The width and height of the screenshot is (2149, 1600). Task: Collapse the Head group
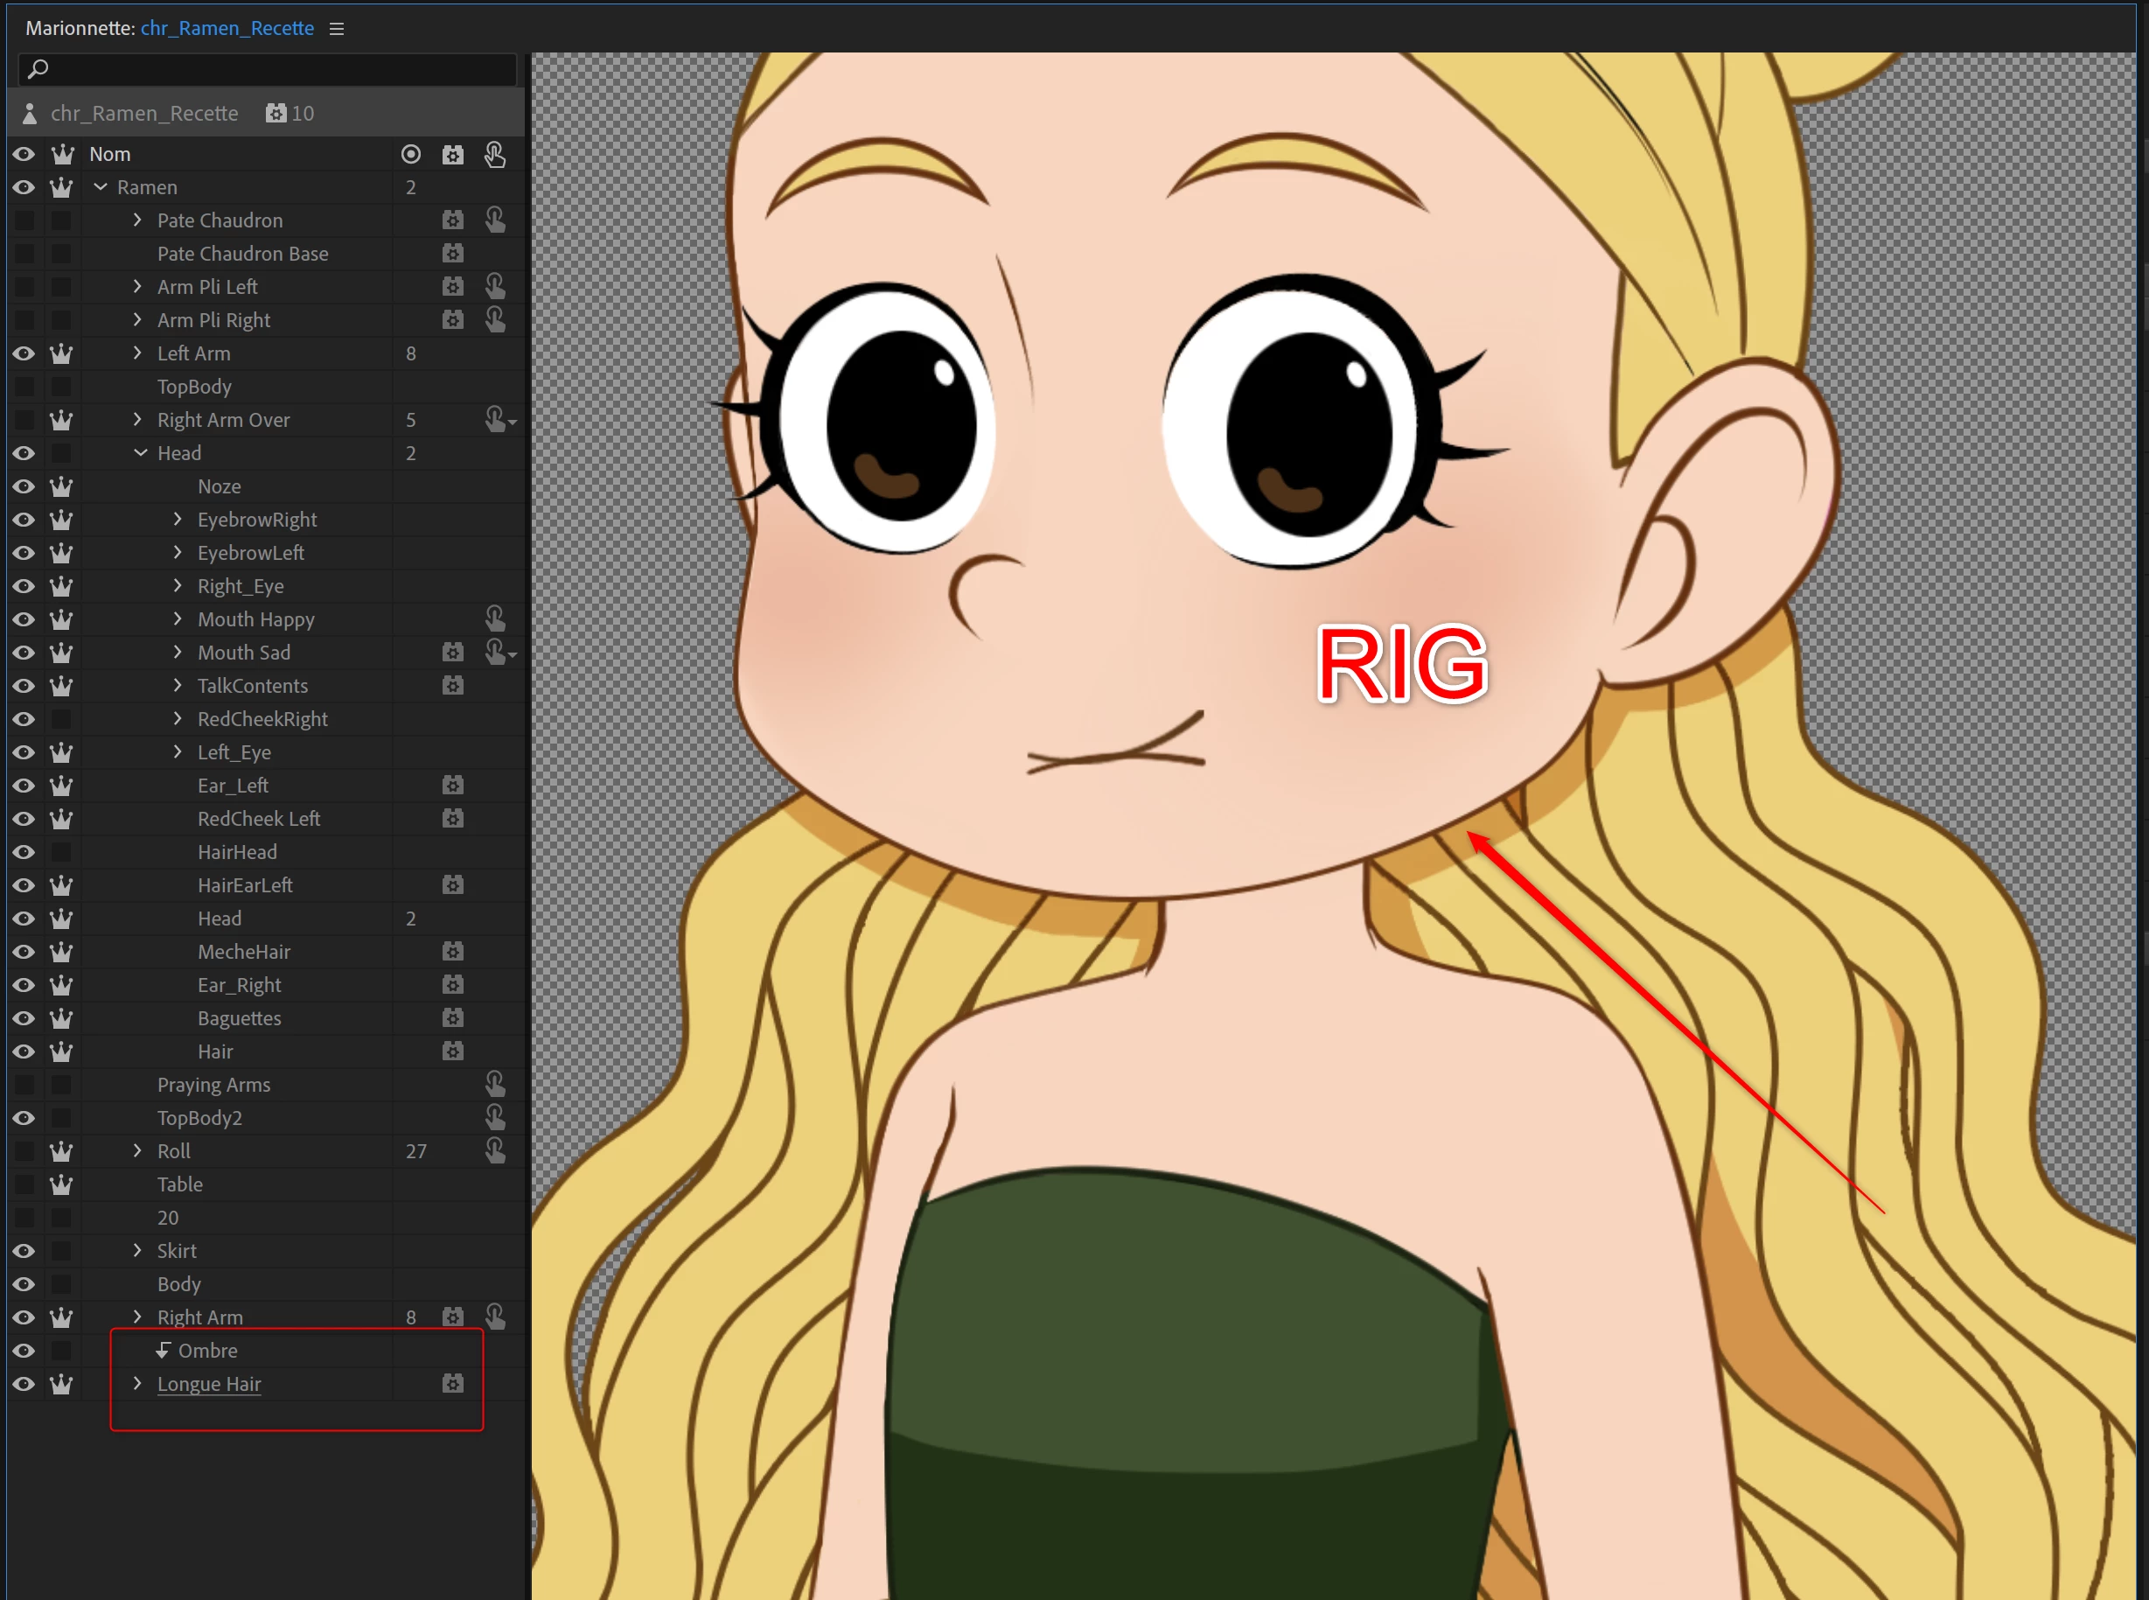(141, 453)
